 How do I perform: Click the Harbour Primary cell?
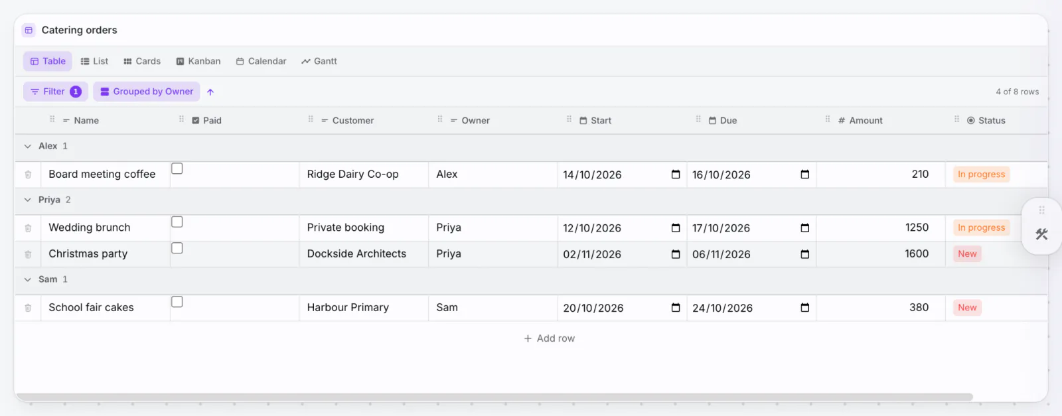point(364,308)
